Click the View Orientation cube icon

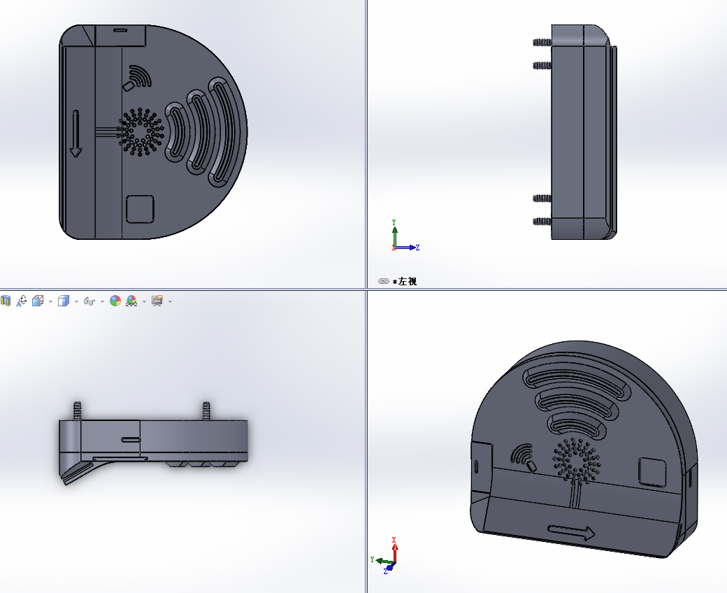tap(38, 301)
